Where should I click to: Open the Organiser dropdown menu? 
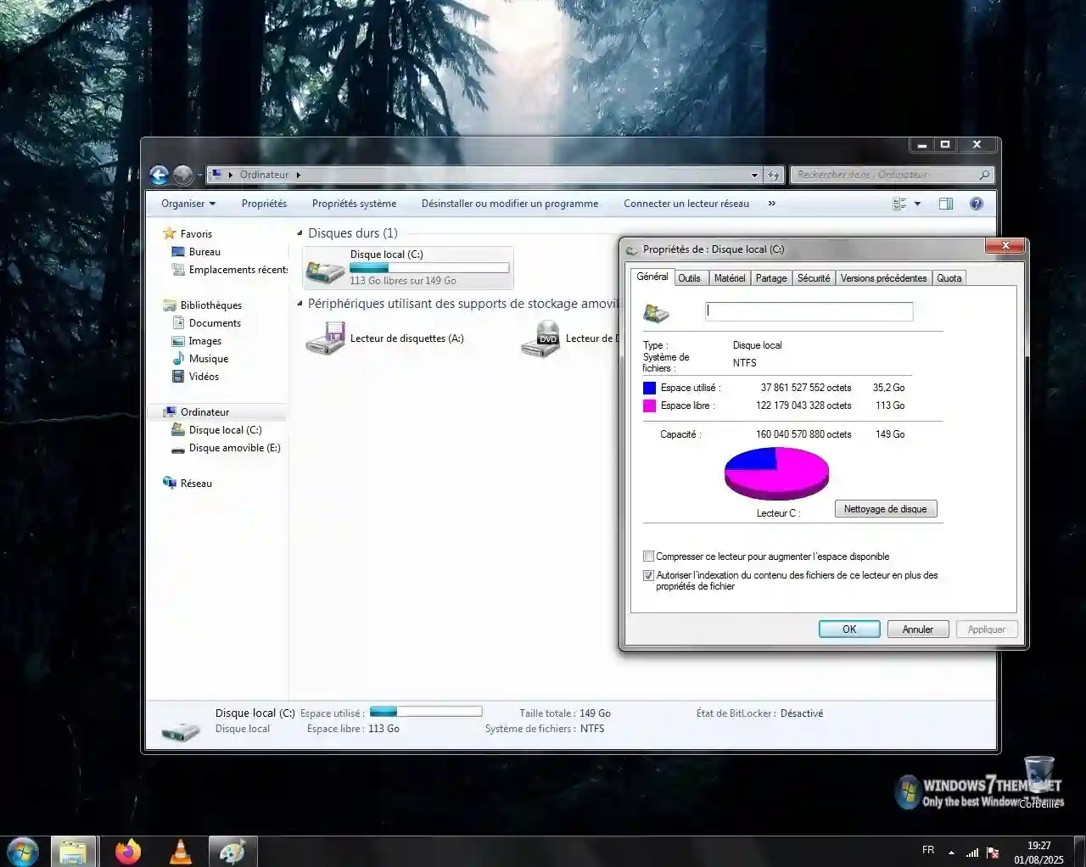tap(187, 204)
